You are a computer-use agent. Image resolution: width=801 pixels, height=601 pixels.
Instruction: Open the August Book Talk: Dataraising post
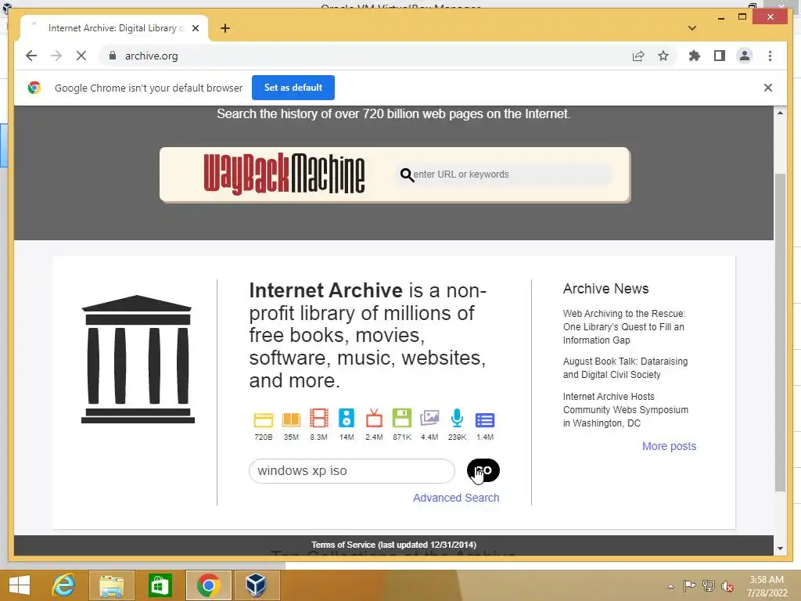point(625,368)
